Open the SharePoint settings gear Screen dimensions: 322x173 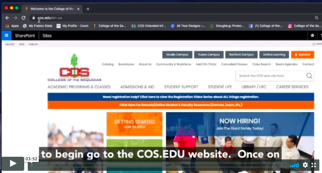(x=312, y=36)
